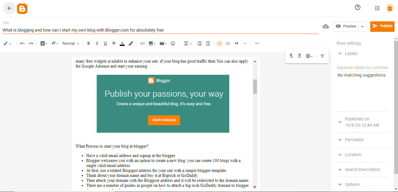Screen dimensions: 398x192
Task: Toggle bold formatting
Action: pos(89,44)
